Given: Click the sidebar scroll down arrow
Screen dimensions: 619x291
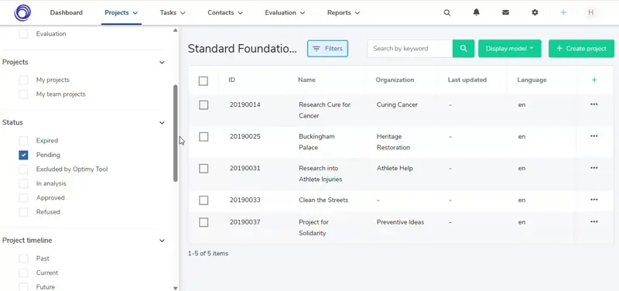Looking at the screenshot, I should tap(176, 288).
